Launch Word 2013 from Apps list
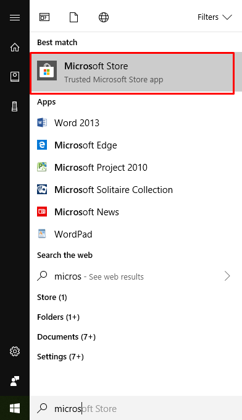242x420 pixels. click(136, 123)
